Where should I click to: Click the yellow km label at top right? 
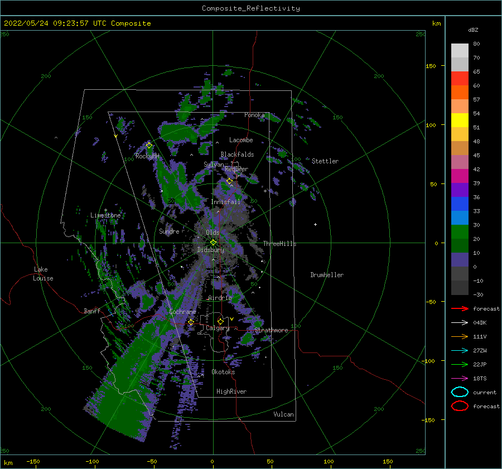[436, 23]
